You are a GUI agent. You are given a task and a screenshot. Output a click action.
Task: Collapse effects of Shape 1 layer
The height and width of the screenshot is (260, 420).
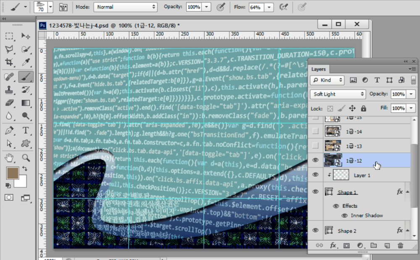coord(408,192)
